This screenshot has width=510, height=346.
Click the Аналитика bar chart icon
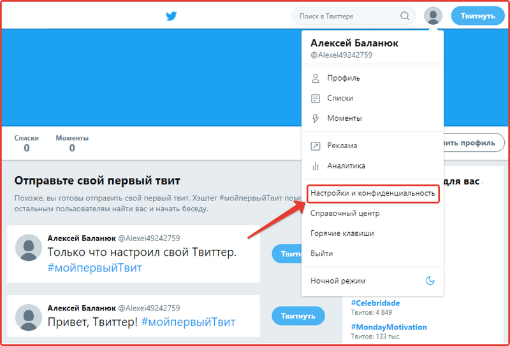pos(315,166)
